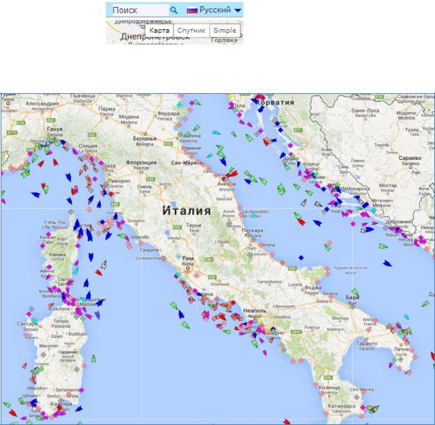Click the Лечче city label
The height and width of the screenshot is (425, 435).
point(402,349)
